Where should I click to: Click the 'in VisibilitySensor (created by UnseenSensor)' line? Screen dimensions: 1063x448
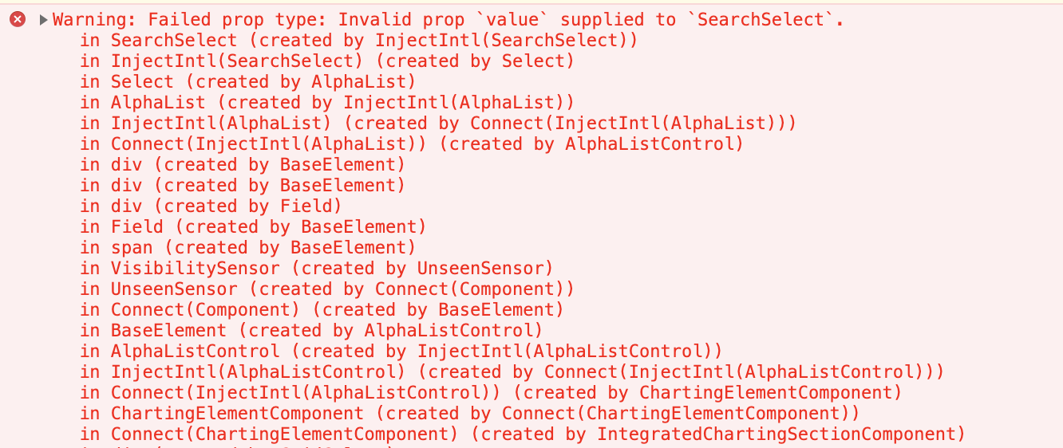(x=316, y=269)
